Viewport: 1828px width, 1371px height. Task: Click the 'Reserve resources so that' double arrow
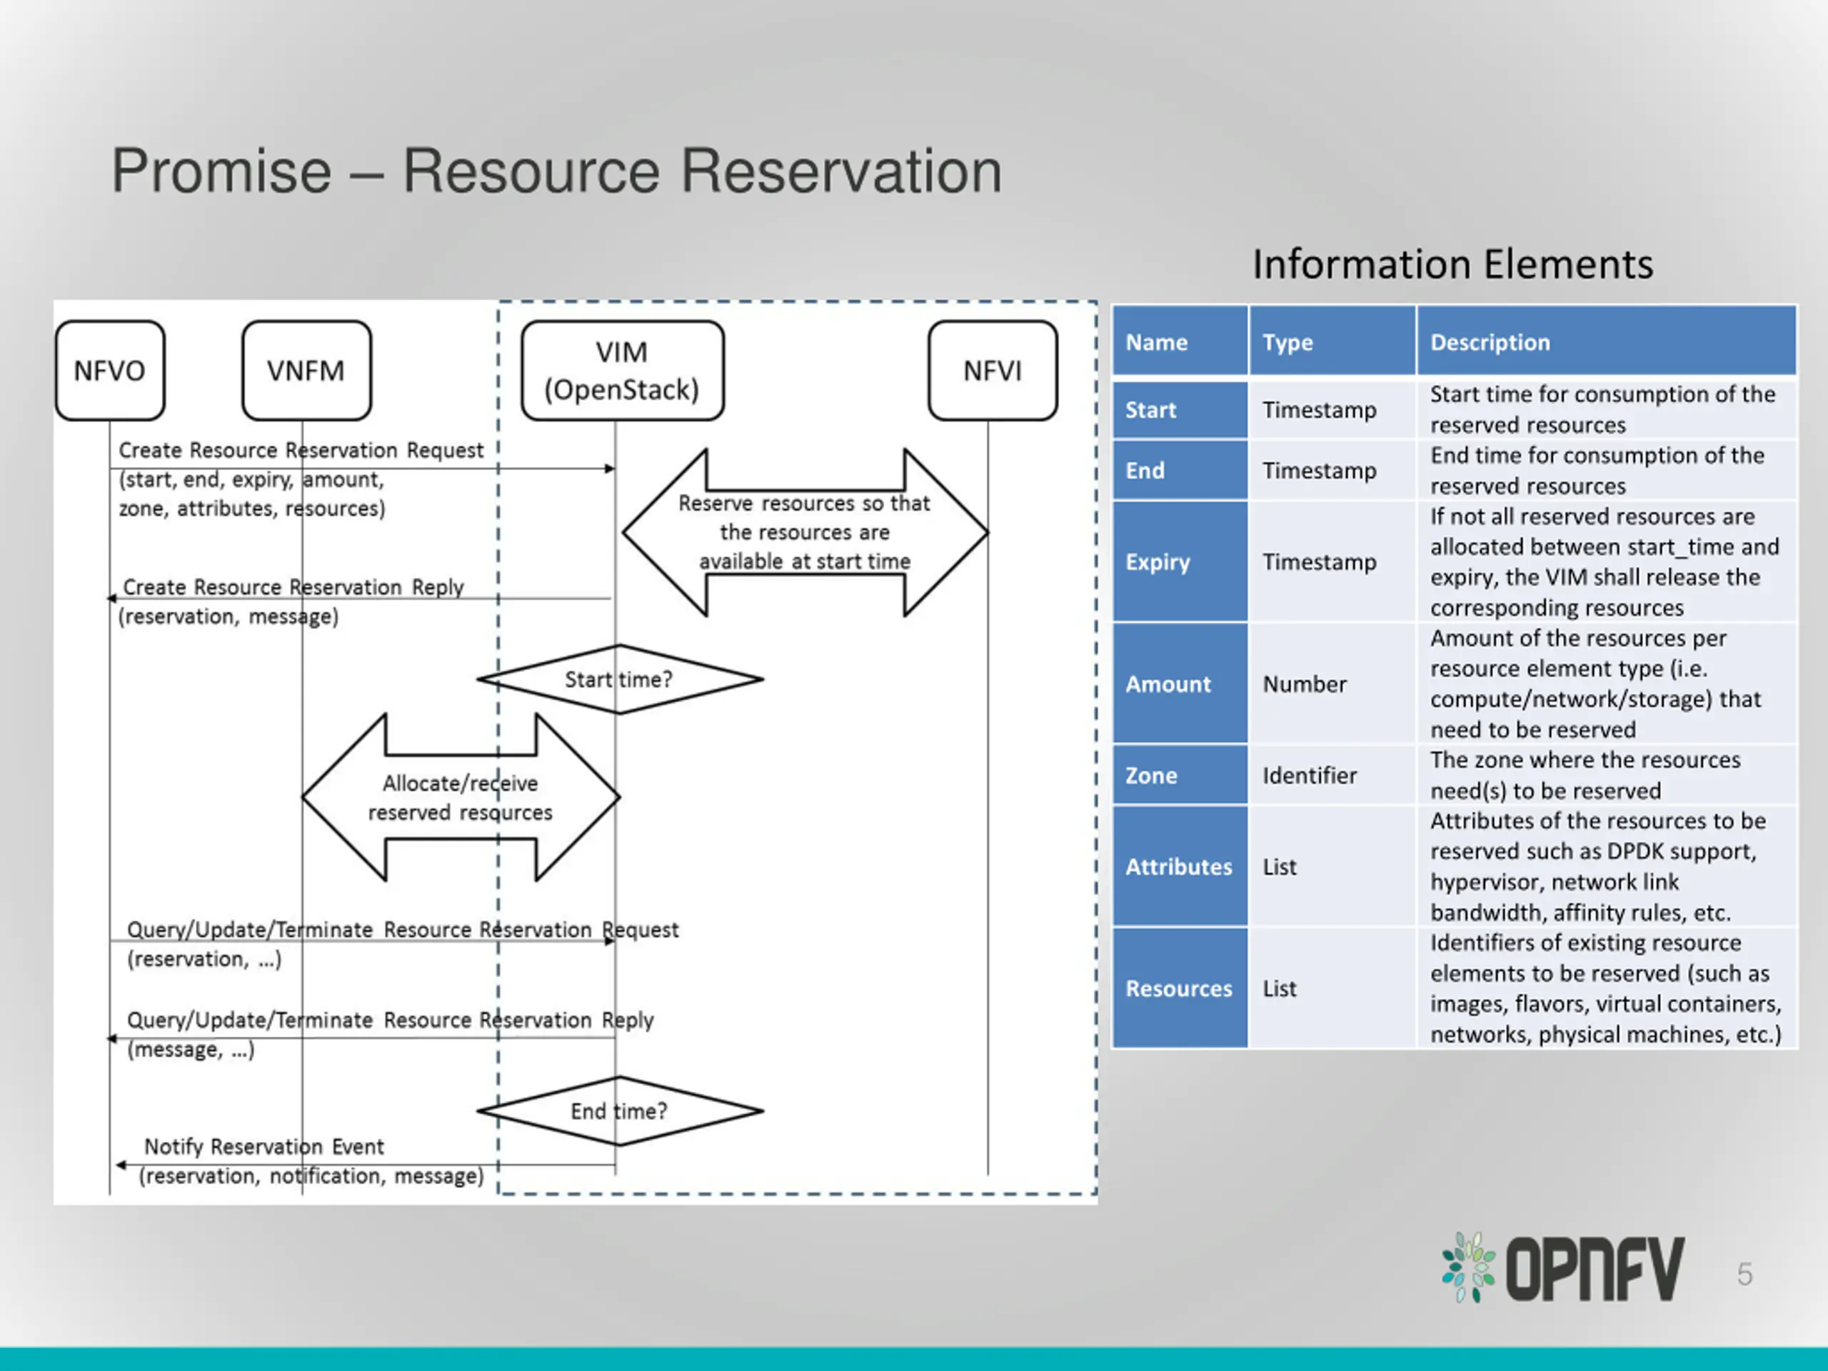(805, 532)
